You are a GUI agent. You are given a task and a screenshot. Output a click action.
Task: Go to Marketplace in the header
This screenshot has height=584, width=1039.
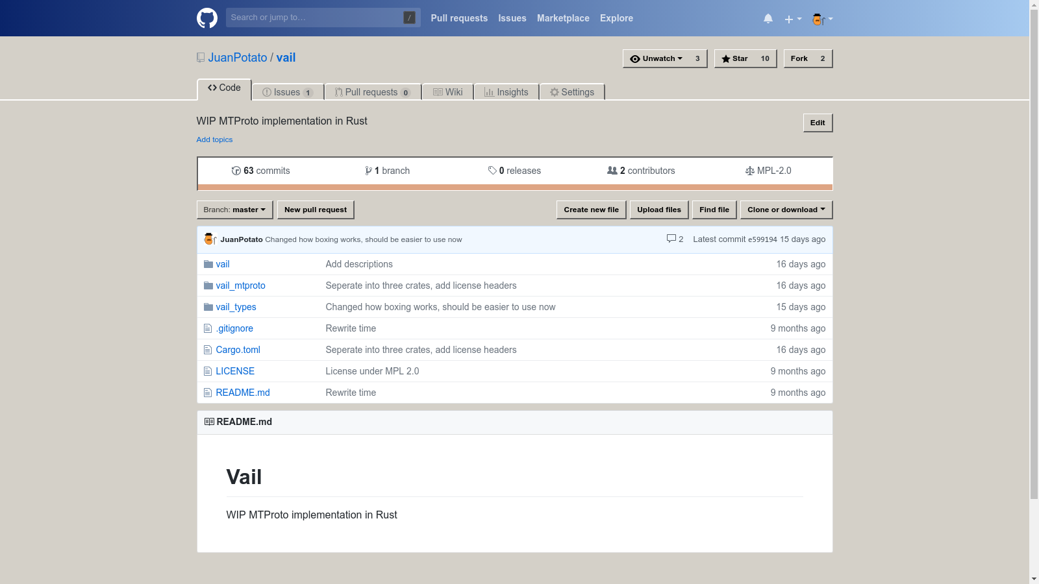point(563,18)
